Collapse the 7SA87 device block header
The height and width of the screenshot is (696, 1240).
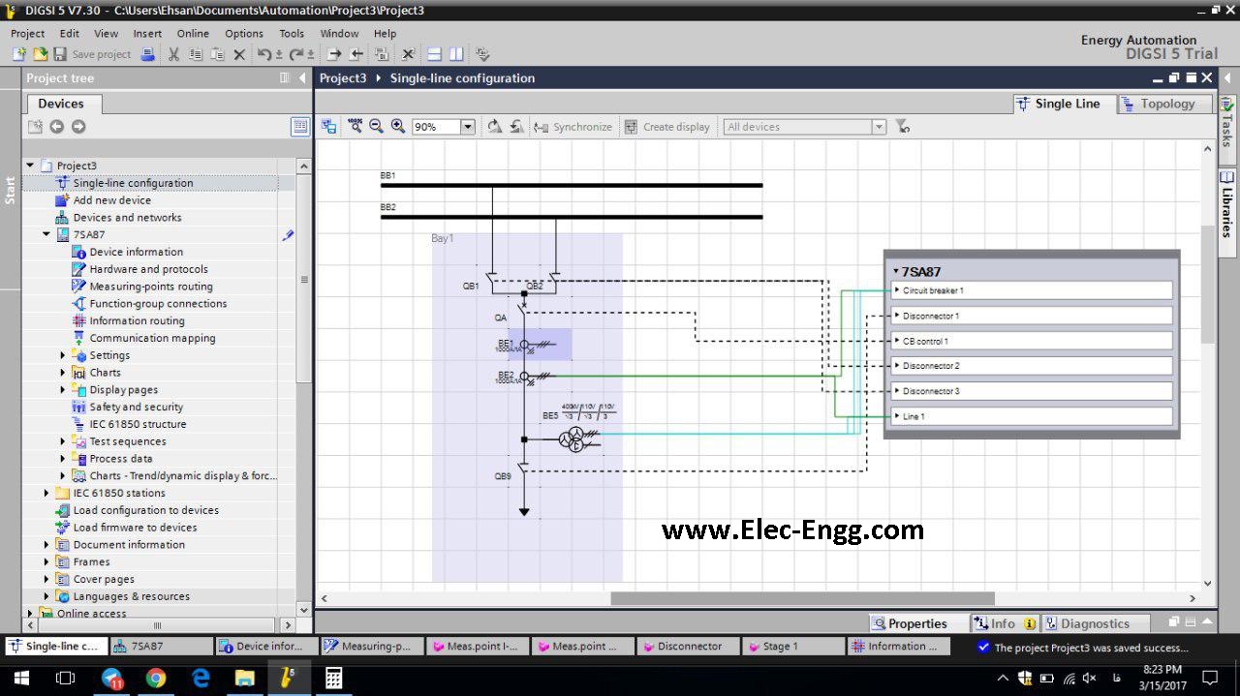tap(896, 272)
